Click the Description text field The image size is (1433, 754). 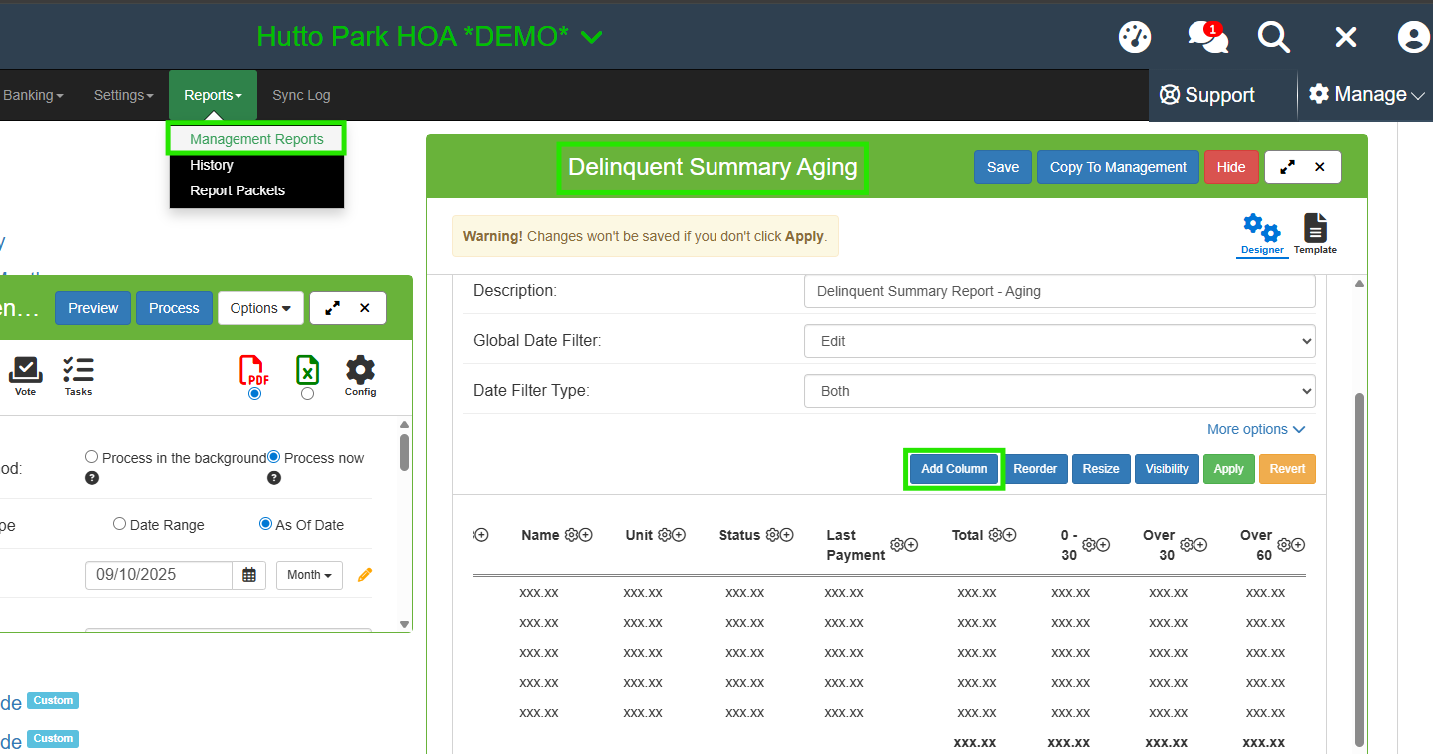(1059, 291)
